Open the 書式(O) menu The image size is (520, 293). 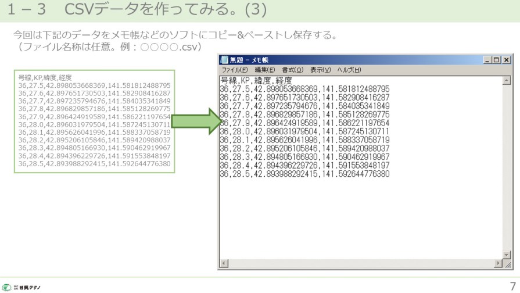pos(293,70)
